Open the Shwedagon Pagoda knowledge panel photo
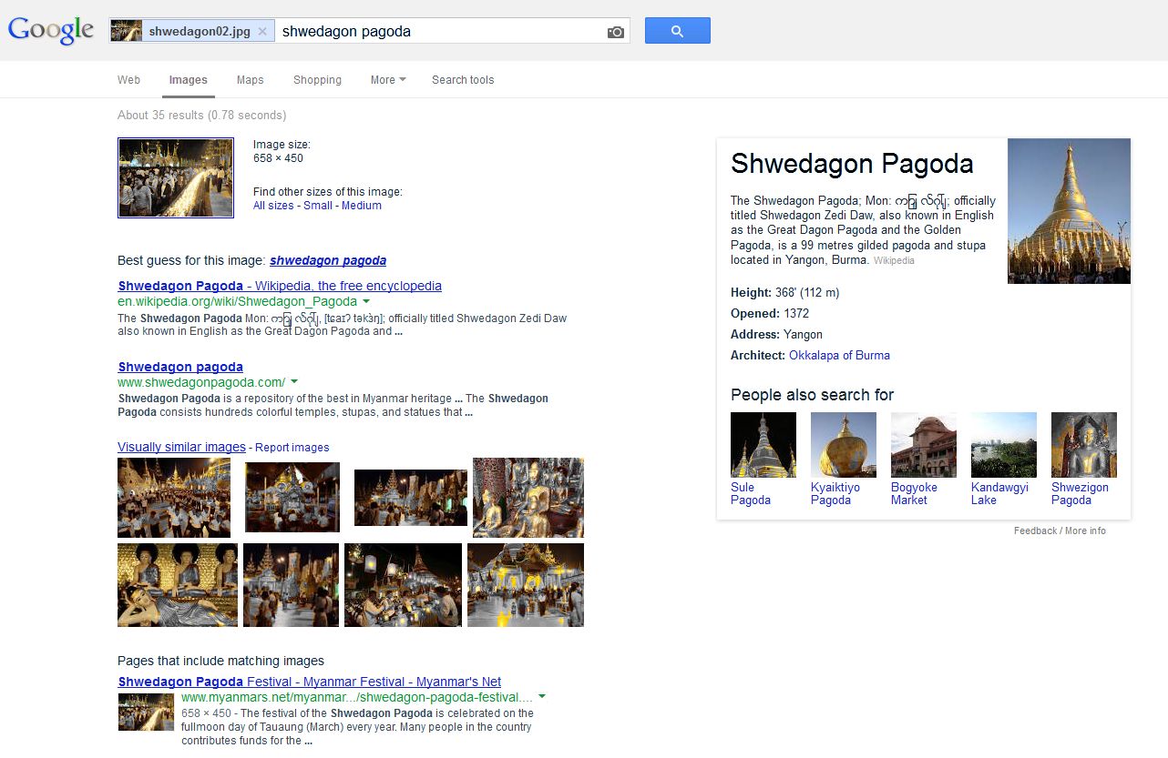The height and width of the screenshot is (758, 1168). tap(1069, 211)
